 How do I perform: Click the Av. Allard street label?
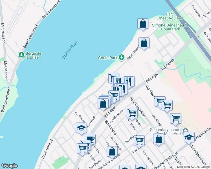157,120
